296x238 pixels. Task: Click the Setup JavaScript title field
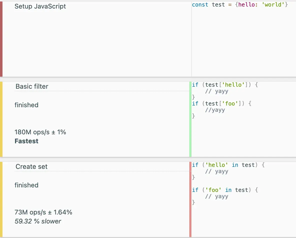coord(40,6)
